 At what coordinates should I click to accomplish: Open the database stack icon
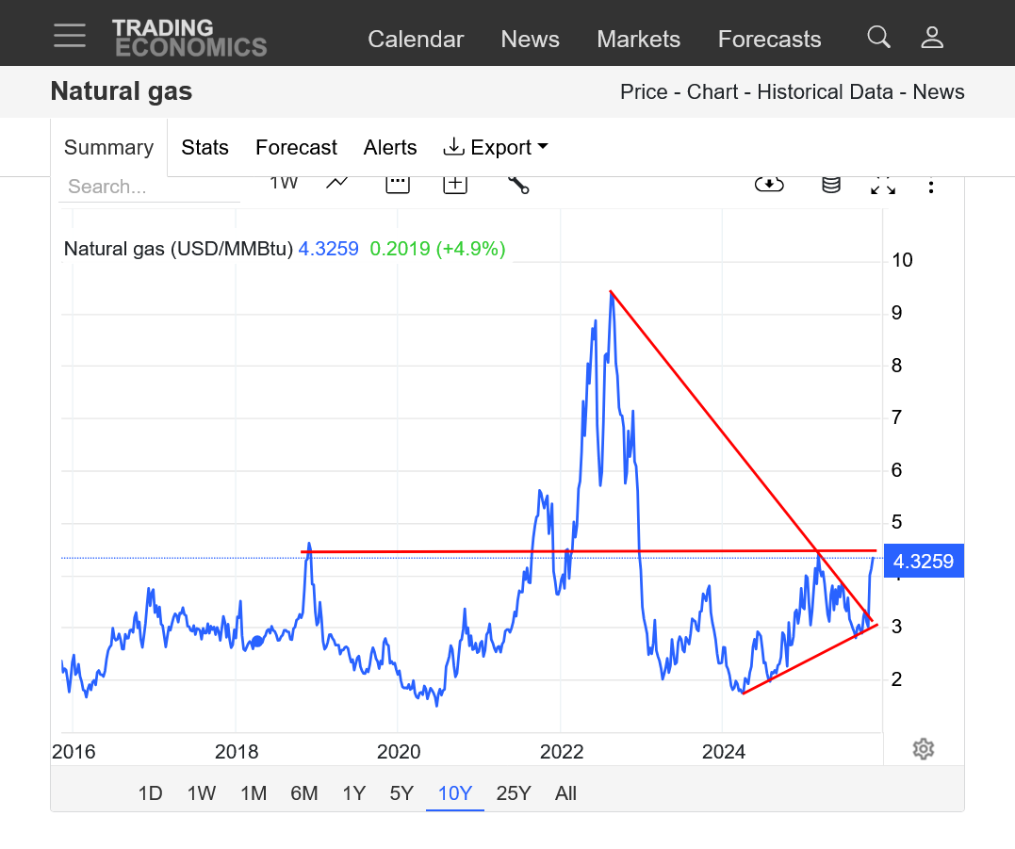tap(830, 185)
